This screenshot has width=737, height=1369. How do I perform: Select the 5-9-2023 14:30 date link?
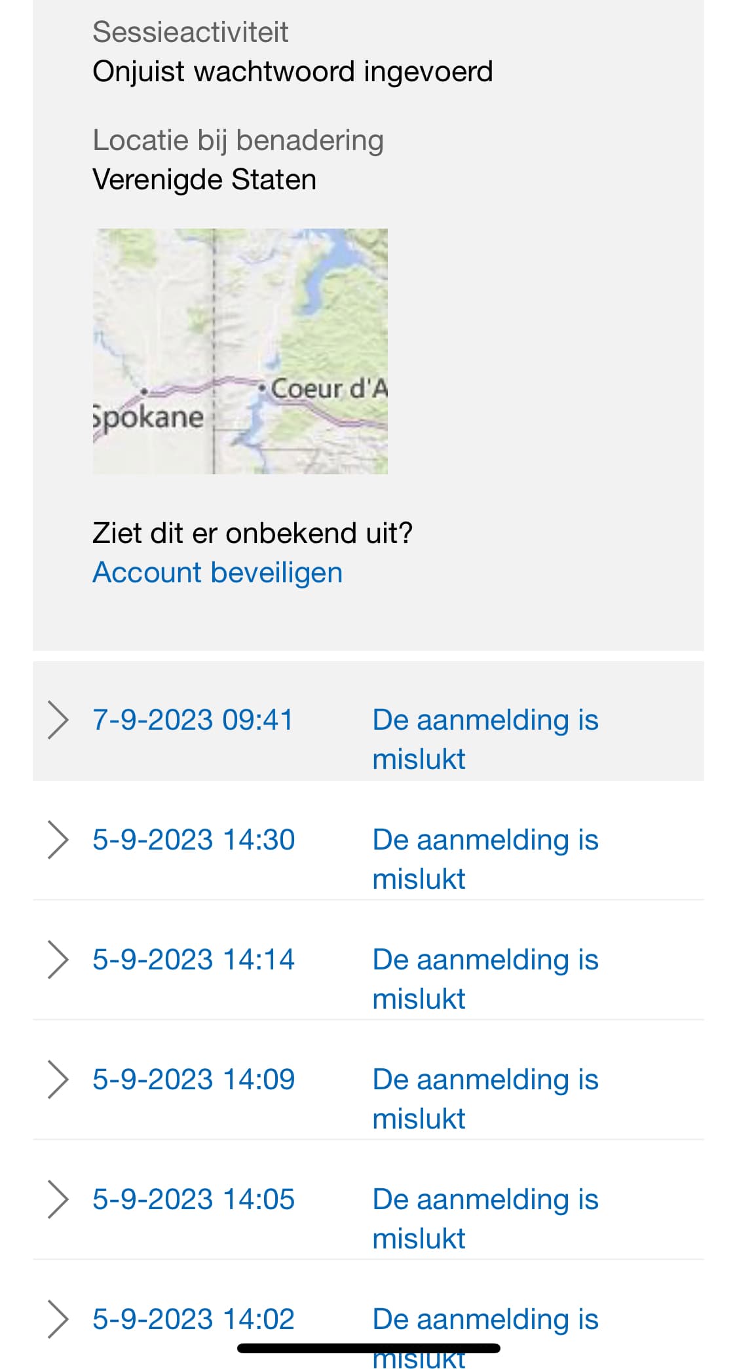pyautogui.click(x=194, y=840)
